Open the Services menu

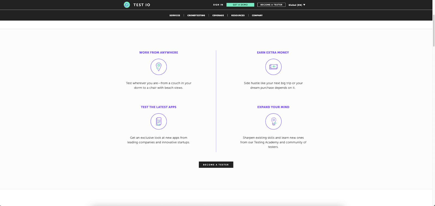pyautogui.click(x=175, y=15)
